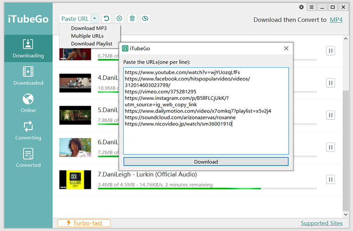Select the 7.DaniLeigh - Lurkin title
Viewport: 353px width, 231px height.
147,174
